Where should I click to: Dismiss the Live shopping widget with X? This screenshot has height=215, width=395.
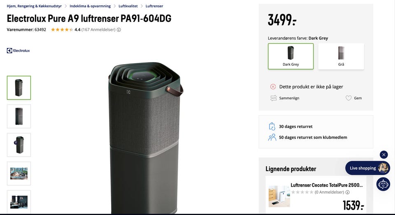click(383, 155)
